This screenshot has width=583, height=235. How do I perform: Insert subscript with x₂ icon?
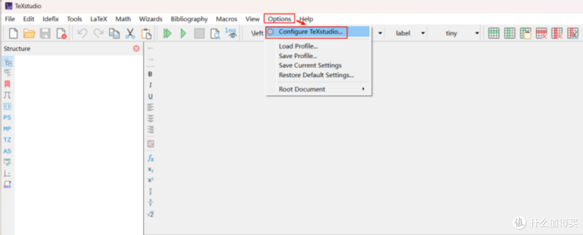click(x=151, y=170)
